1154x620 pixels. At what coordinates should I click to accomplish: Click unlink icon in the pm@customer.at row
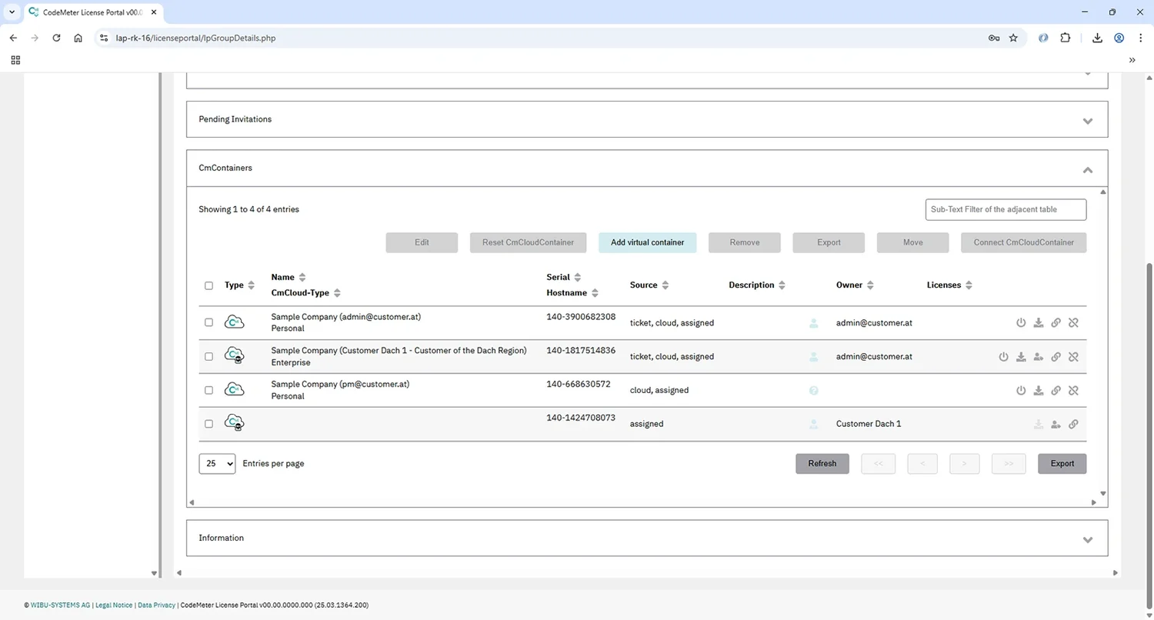coord(1073,391)
